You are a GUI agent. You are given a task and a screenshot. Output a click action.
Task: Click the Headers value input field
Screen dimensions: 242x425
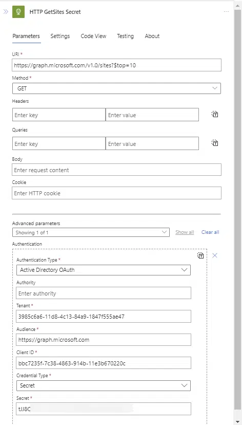point(152,115)
